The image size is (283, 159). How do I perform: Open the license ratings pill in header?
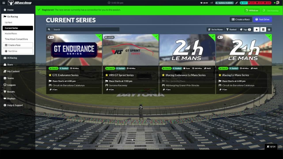pyautogui.click(x=255, y=3)
